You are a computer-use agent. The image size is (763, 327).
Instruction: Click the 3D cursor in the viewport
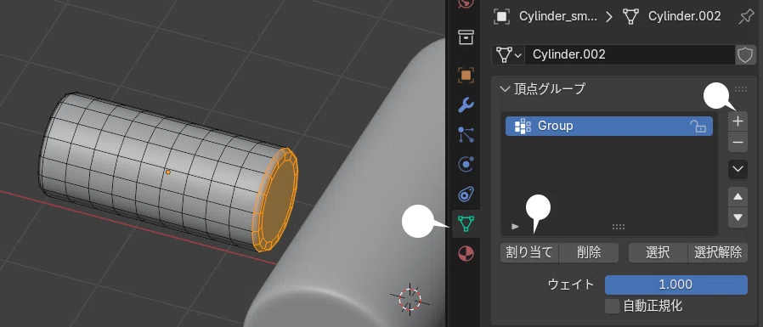pyautogui.click(x=410, y=298)
